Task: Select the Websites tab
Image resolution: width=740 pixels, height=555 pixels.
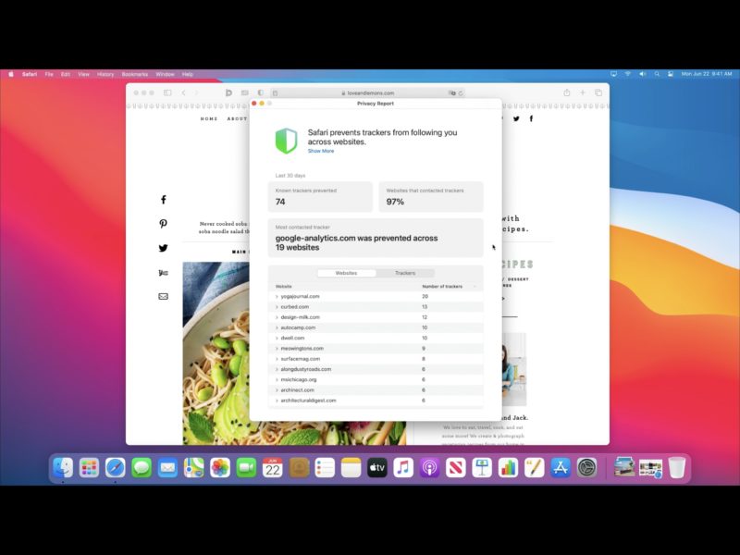Action: [x=346, y=273]
